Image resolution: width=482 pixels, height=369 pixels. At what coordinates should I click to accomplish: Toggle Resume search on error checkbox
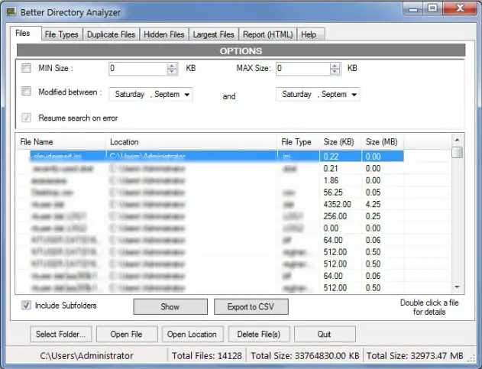pos(26,118)
